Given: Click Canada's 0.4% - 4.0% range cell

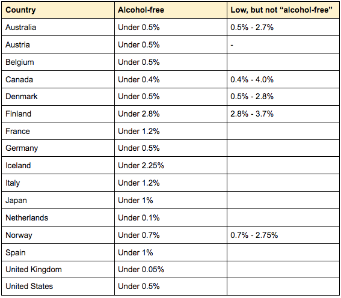Looking at the screenshot, I should point(283,79).
